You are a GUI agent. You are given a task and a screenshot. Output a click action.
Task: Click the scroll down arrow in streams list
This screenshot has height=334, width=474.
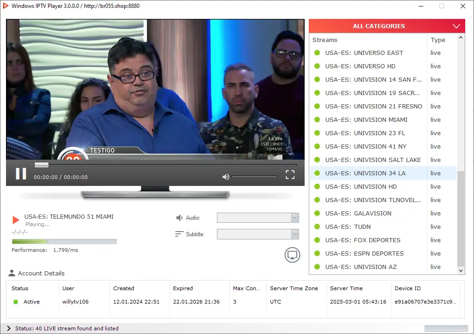(x=461, y=271)
